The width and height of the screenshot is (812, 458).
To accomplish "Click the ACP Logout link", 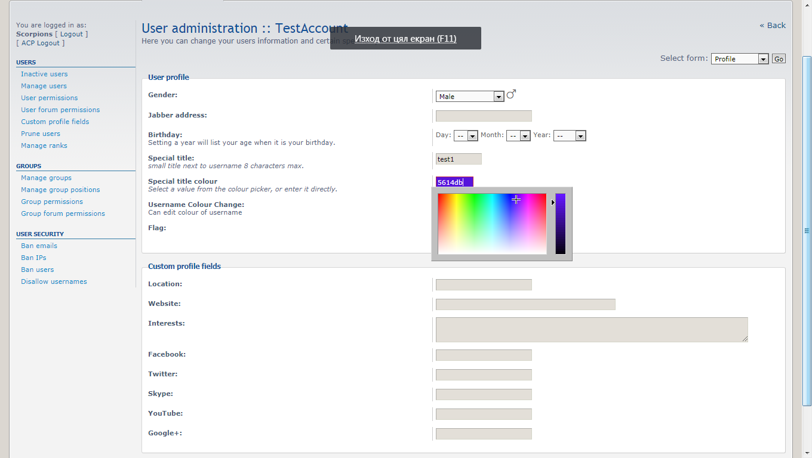I will pyautogui.click(x=41, y=43).
